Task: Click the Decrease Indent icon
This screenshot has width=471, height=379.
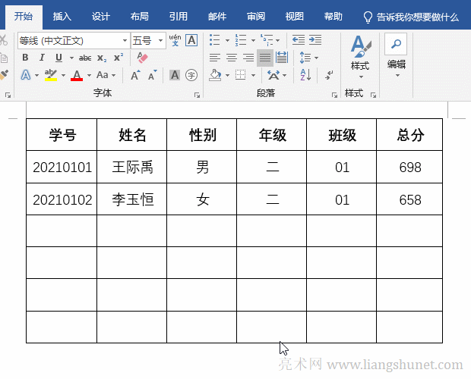Action: click(299, 40)
